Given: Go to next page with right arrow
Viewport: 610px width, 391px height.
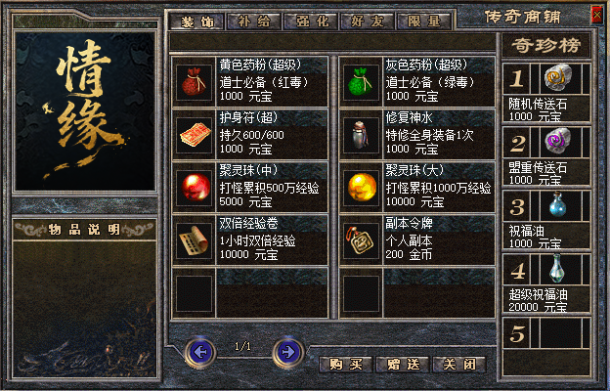Looking at the screenshot, I should (288, 353).
